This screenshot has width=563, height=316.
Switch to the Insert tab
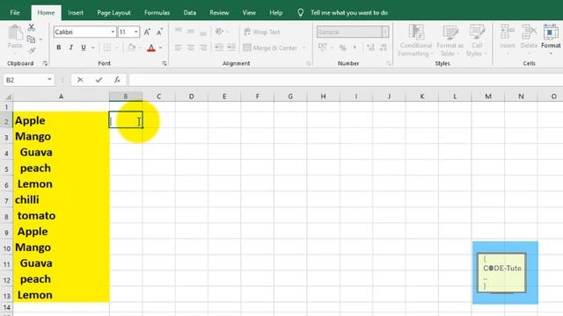click(x=76, y=12)
